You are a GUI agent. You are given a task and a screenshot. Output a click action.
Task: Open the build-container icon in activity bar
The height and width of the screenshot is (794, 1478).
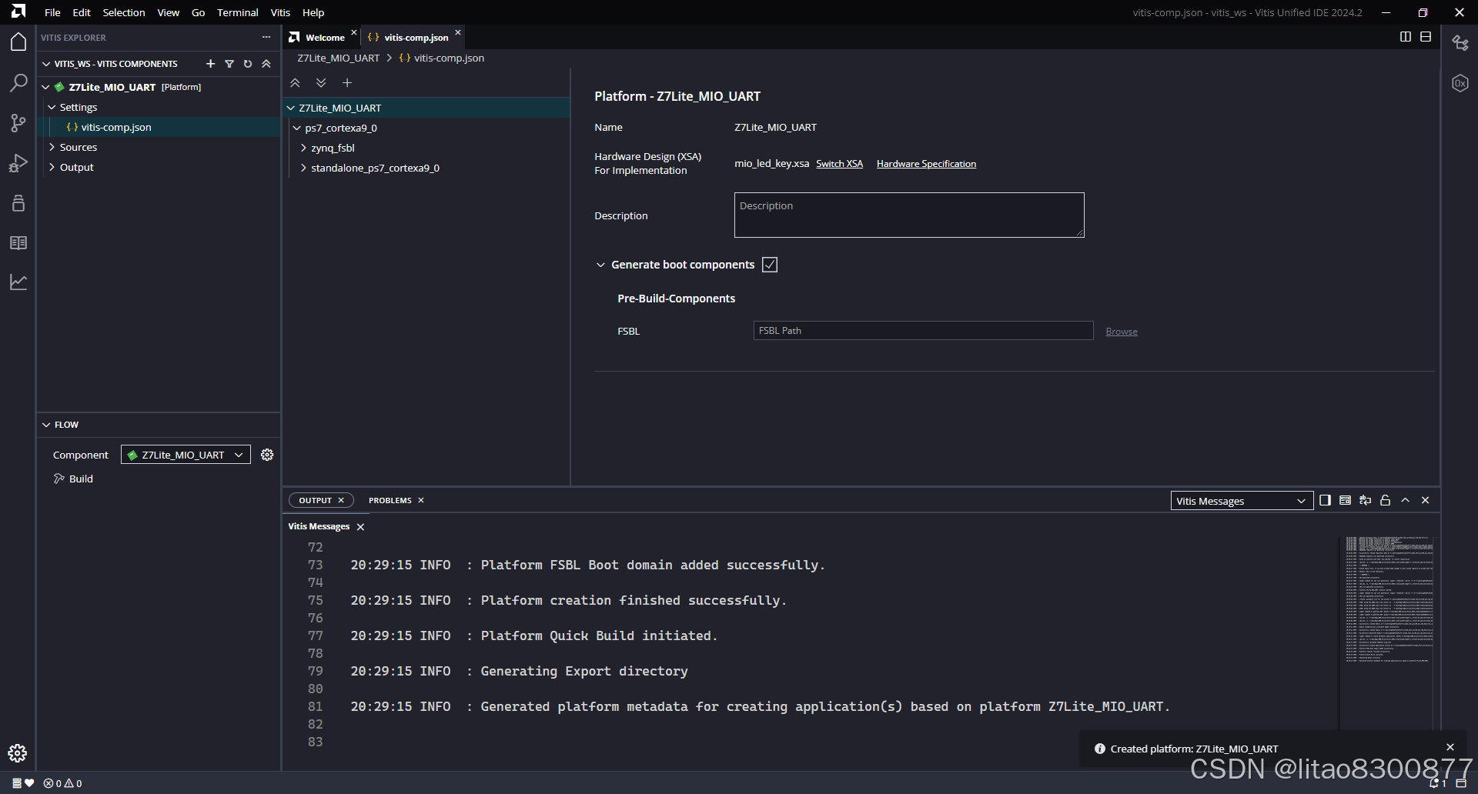pos(18,203)
